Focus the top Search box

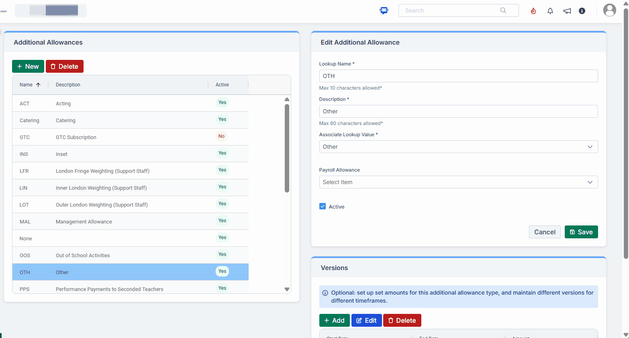(x=458, y=10)
